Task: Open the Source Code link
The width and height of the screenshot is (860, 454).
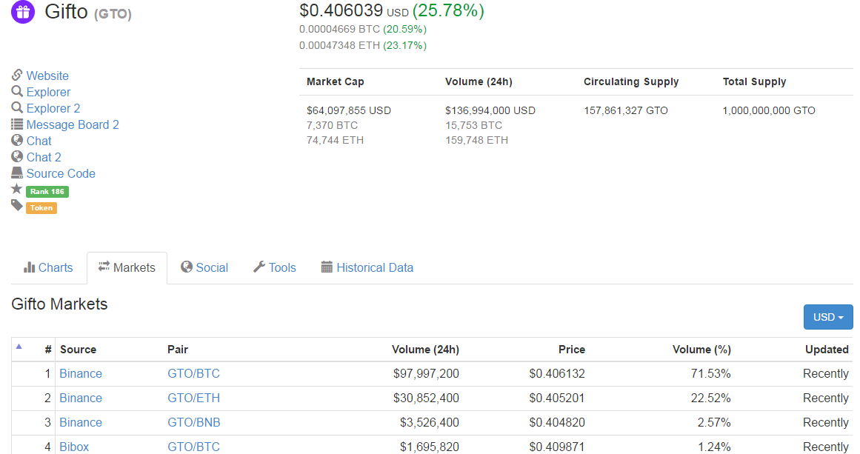Action: coord(61,174)
